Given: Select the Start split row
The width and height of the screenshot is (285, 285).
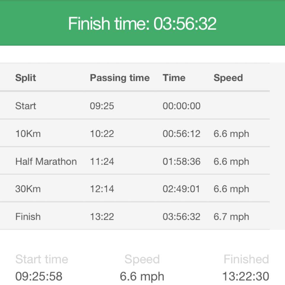Looking at the screenshot, I should [135, 106].
